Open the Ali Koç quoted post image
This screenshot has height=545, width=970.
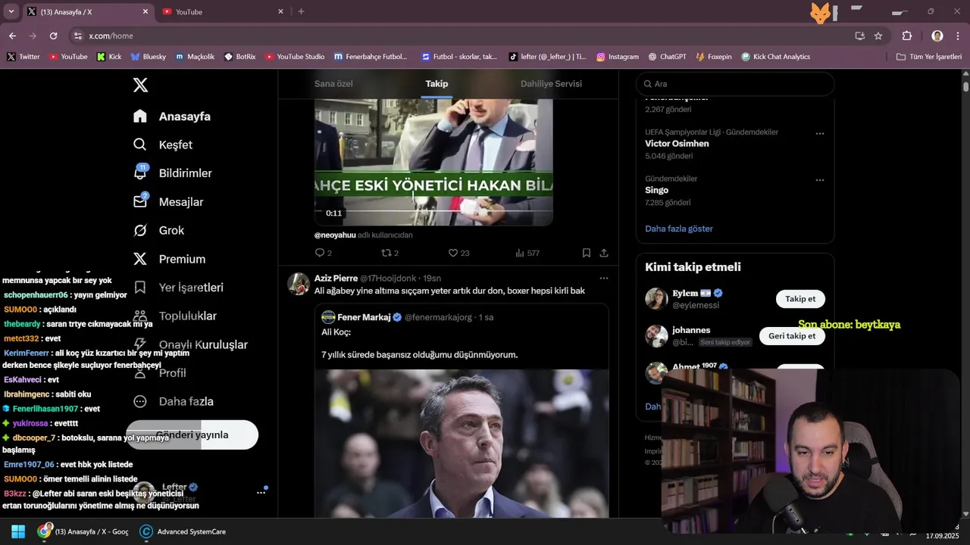coord(462,444)
